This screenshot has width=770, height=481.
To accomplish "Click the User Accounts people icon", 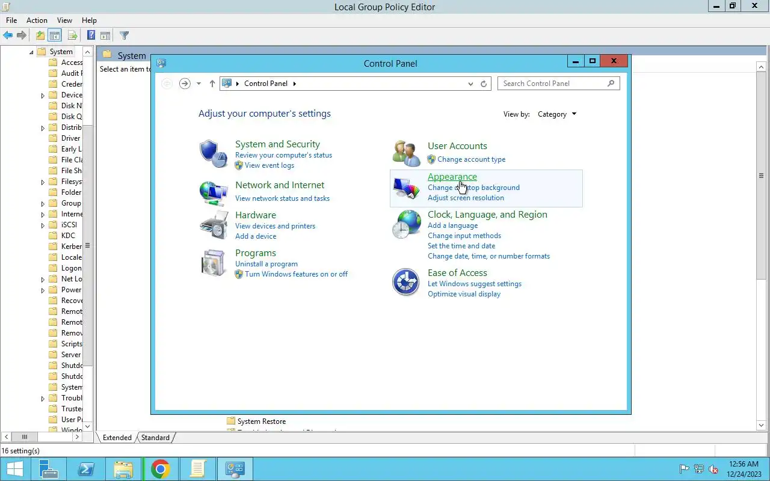I will pos(406,153).
